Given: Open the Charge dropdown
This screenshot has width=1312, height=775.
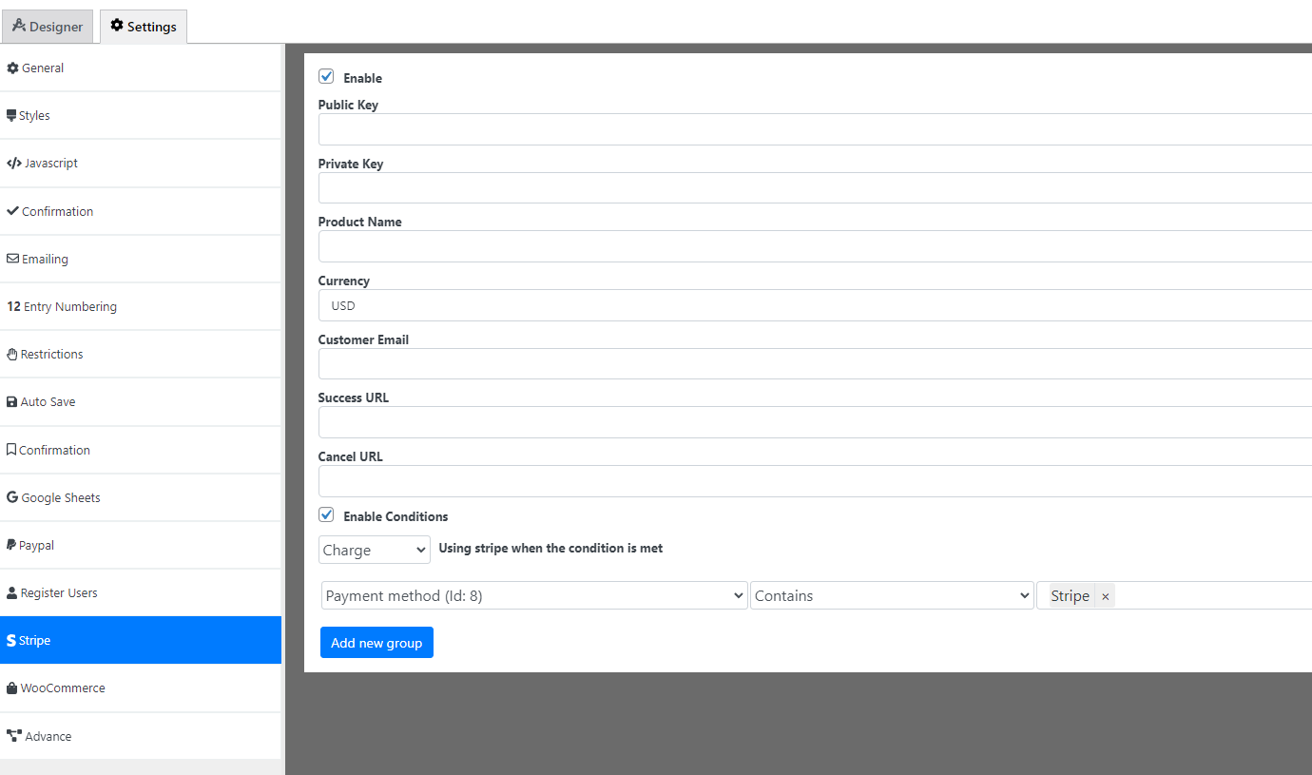Looking at the screenshot, I should point(375,550).
